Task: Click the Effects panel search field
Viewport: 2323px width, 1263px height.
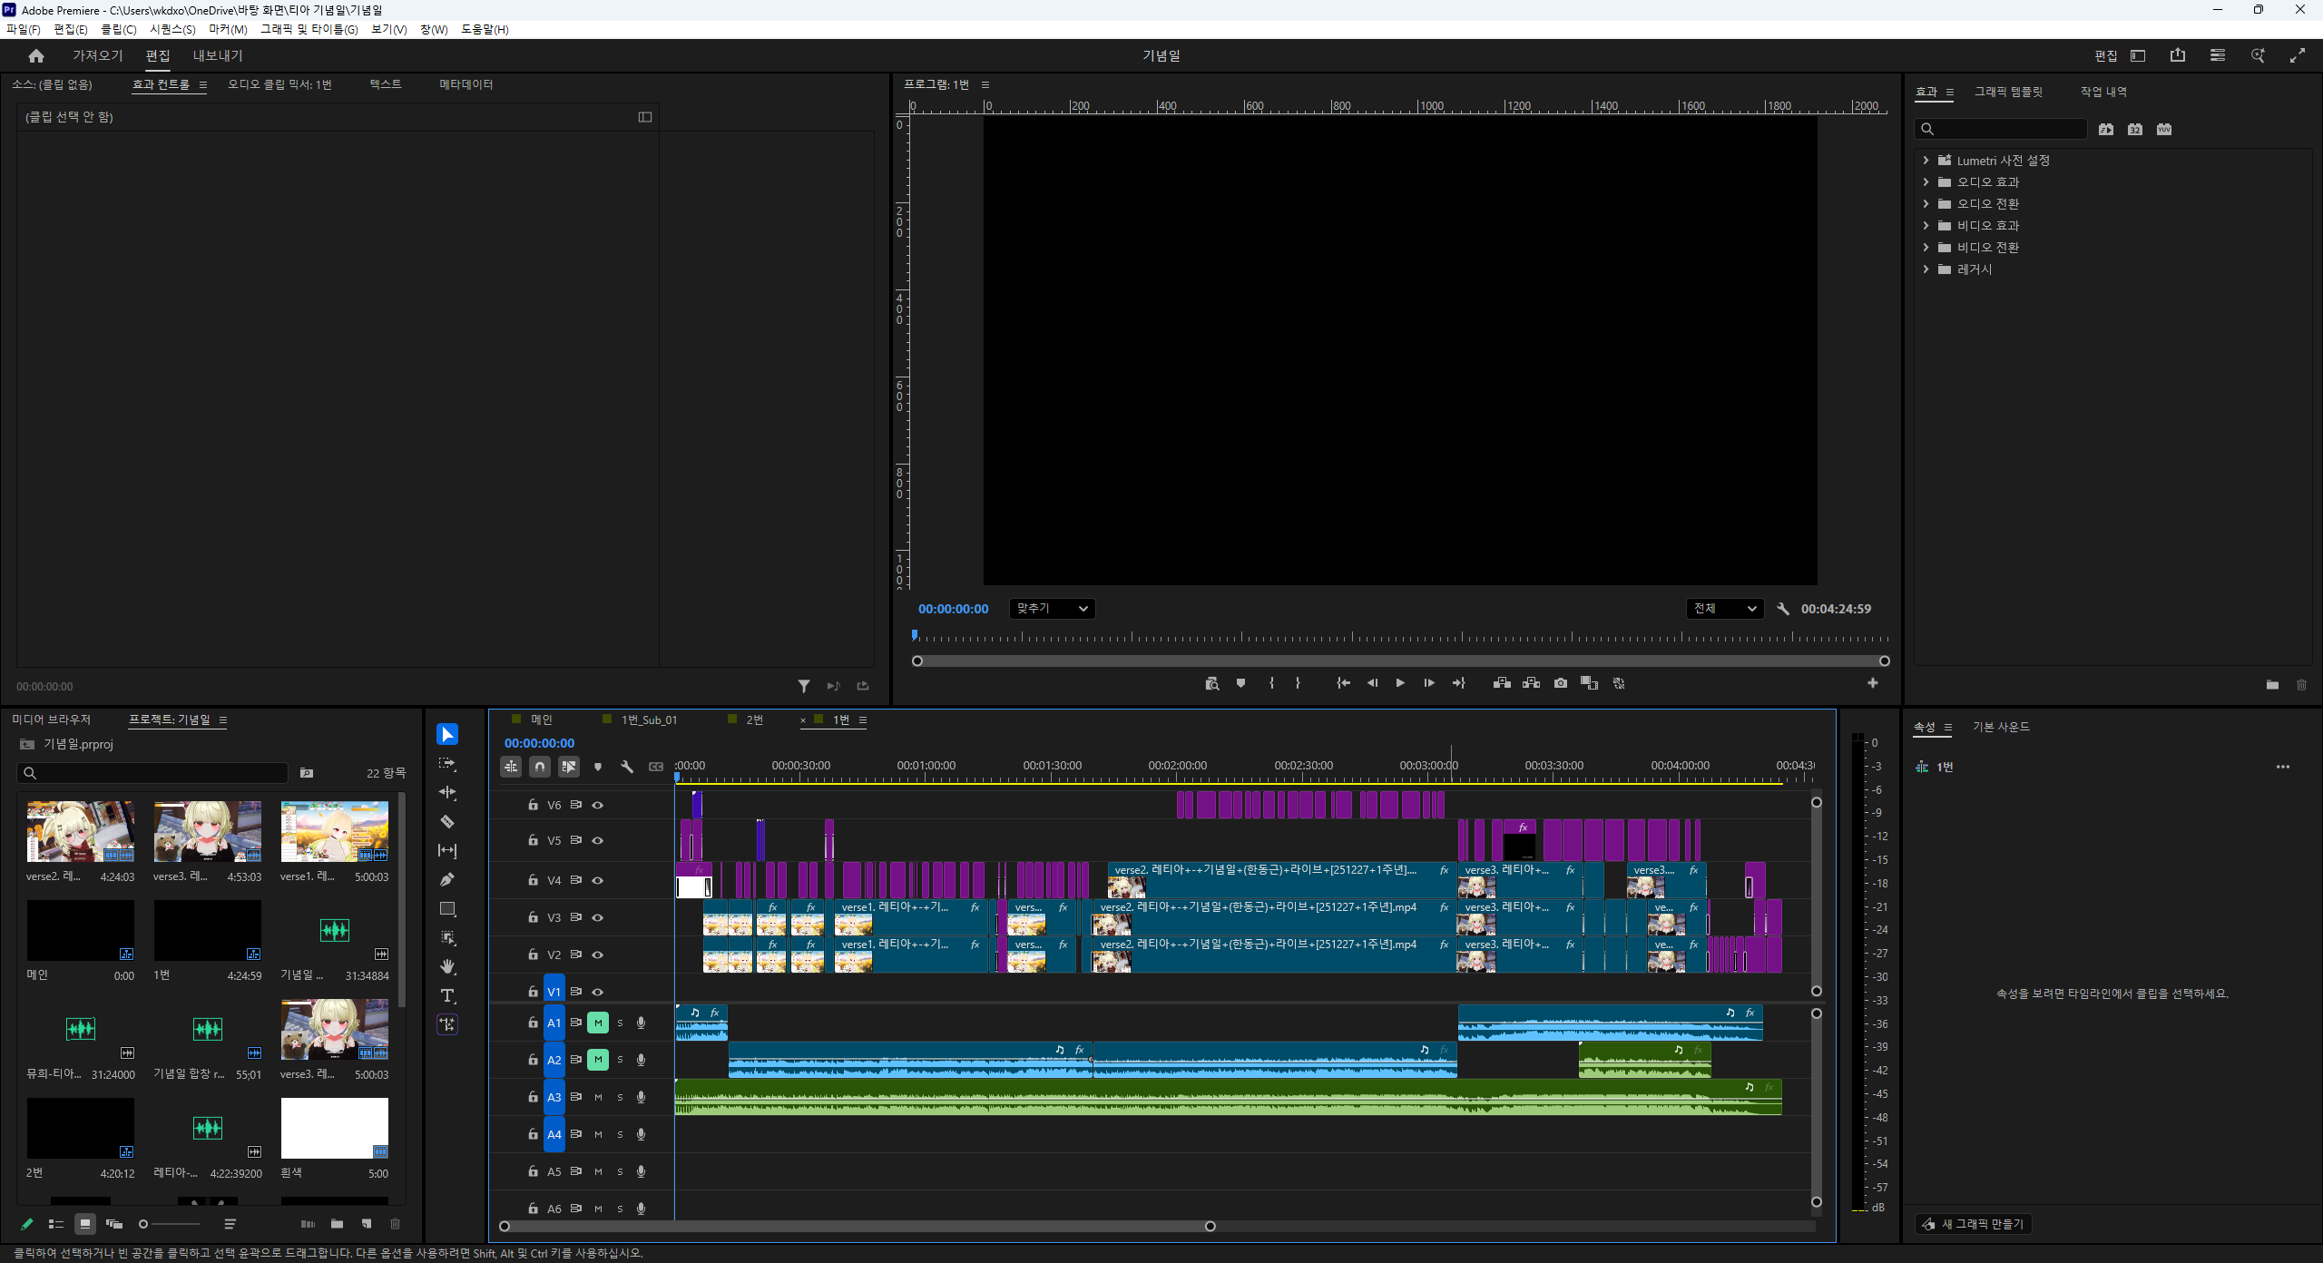Action: pos(2001,129)
